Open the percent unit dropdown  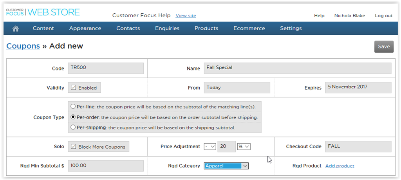[244, 146]
